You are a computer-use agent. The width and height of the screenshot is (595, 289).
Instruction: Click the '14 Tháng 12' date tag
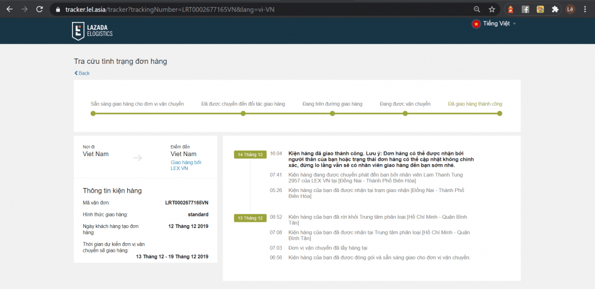[249, 154]
